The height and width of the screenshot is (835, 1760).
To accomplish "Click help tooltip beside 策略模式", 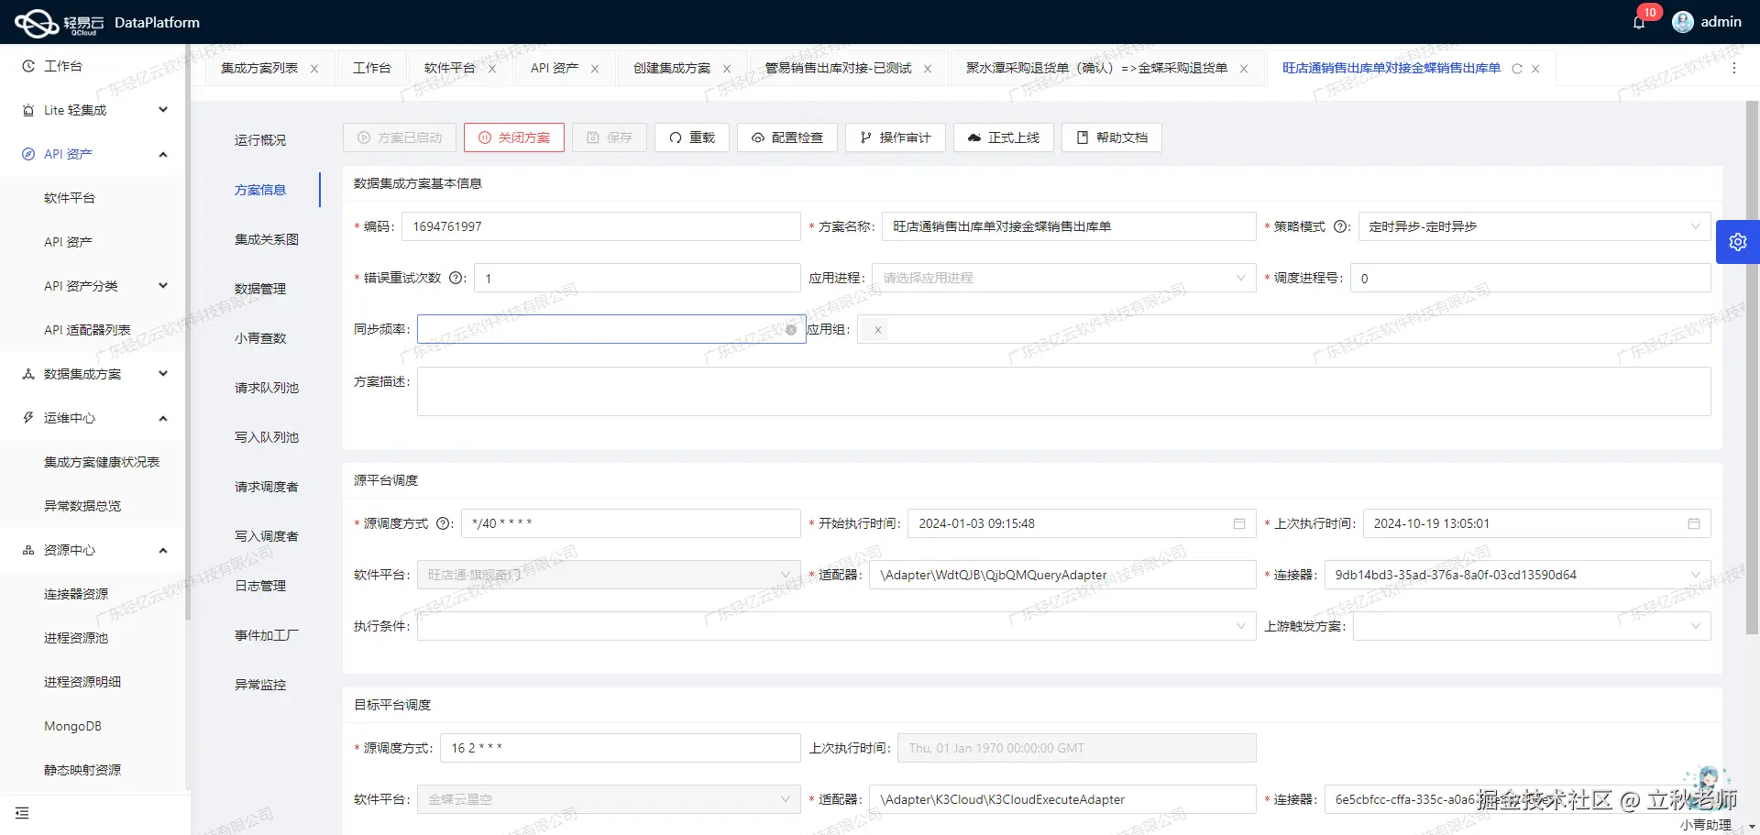I will coord(1341,226).
